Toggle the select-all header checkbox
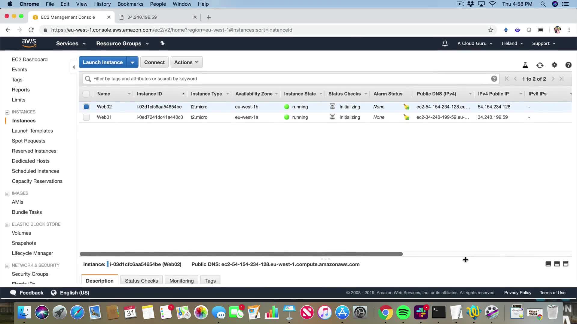Image resolution: width=577 pixels, height=324 pixels. click(86, 94)
